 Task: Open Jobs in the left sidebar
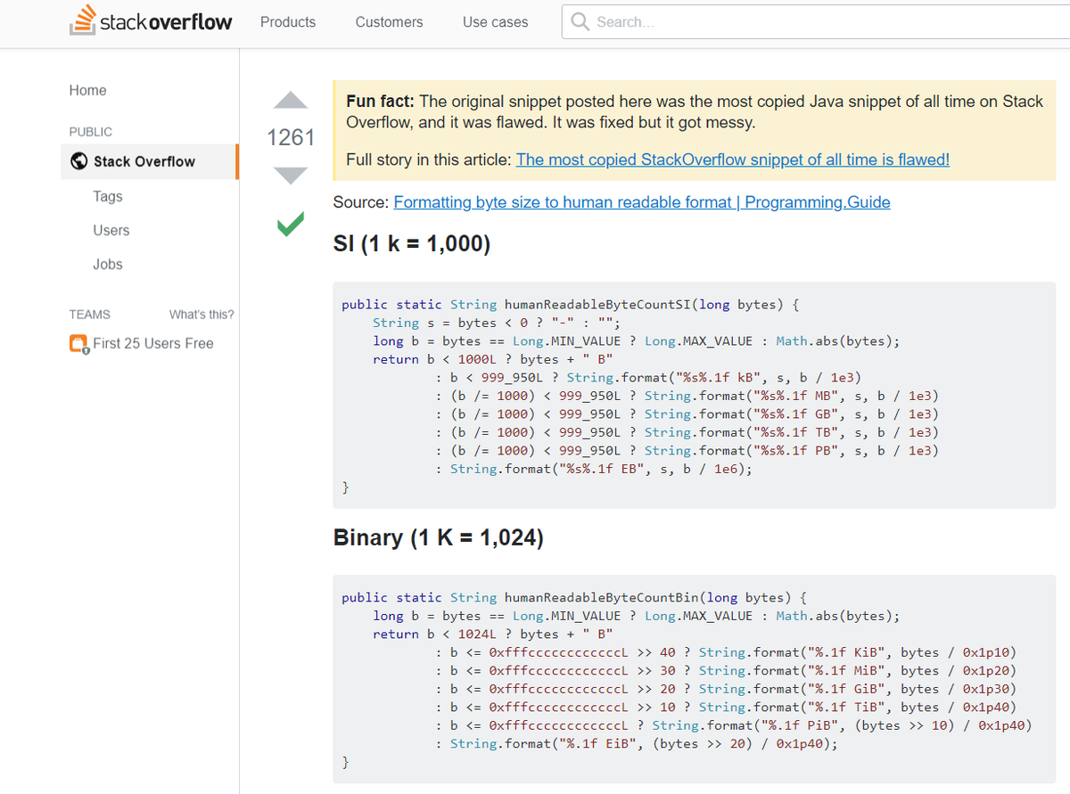click(x=108, y=264)
